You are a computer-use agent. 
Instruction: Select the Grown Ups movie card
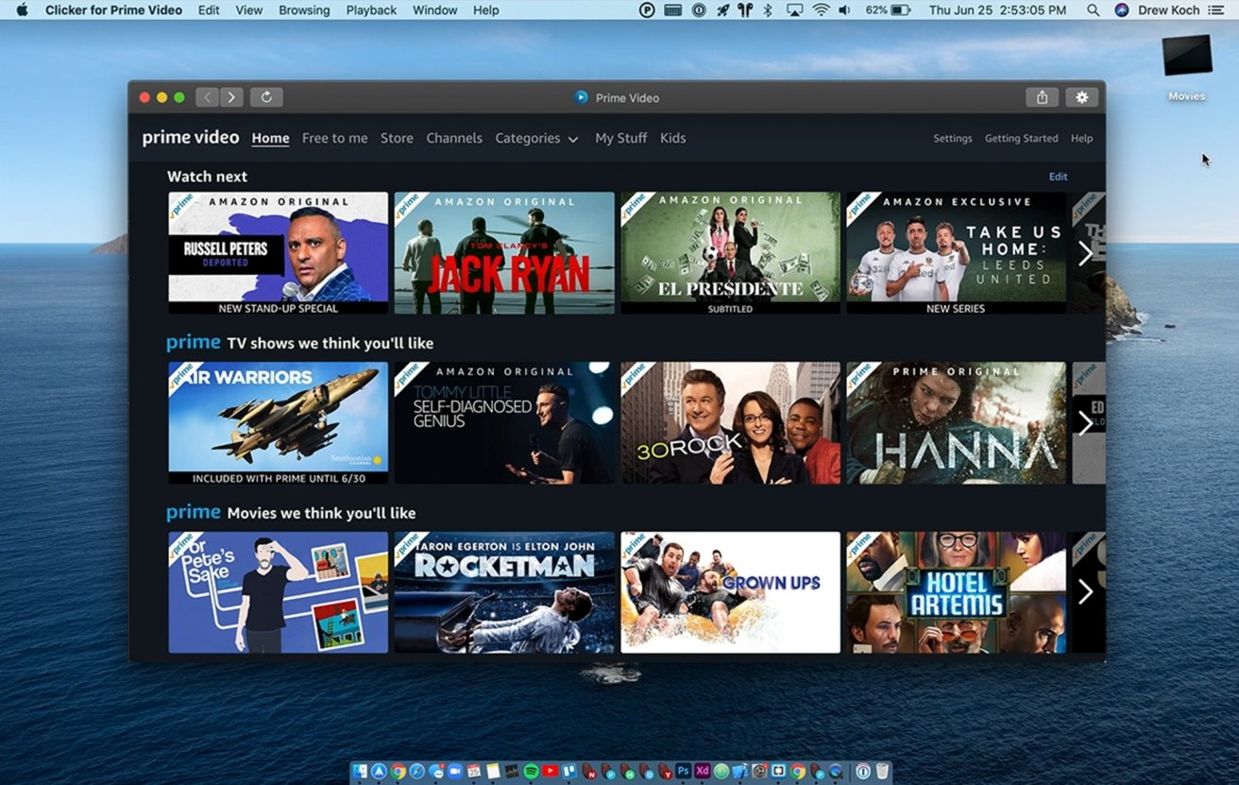click(731, 592)
